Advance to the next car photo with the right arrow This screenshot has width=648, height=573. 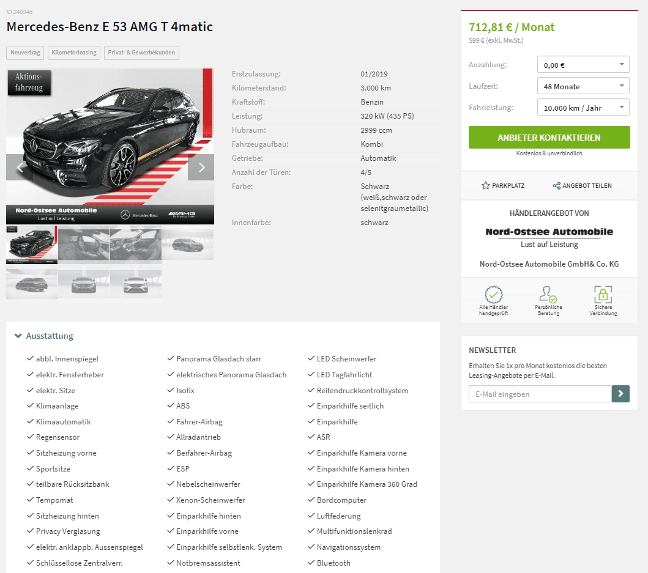coord(201,168)
